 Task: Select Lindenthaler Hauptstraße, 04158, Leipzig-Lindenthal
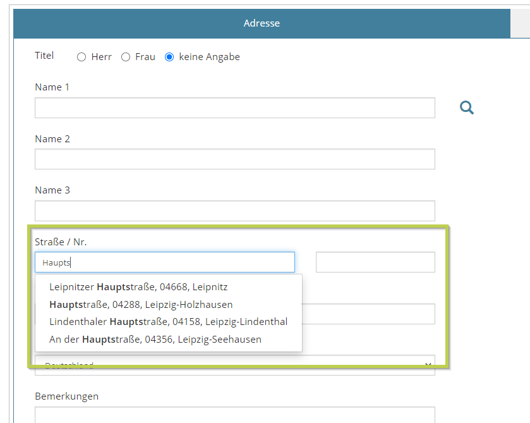tap(168, 322)
